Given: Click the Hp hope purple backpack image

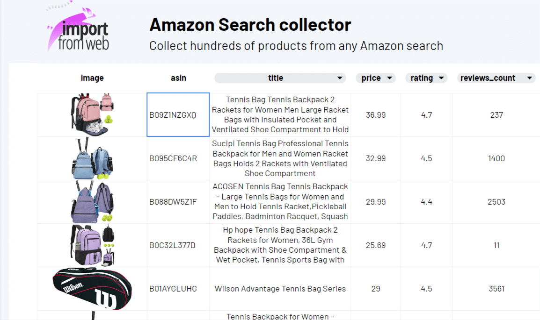Looking at the screenshot, I should (92, 245).
